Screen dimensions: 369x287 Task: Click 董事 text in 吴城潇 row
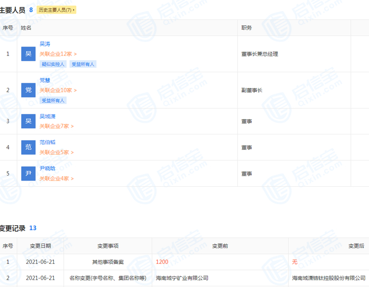point(247,121)
